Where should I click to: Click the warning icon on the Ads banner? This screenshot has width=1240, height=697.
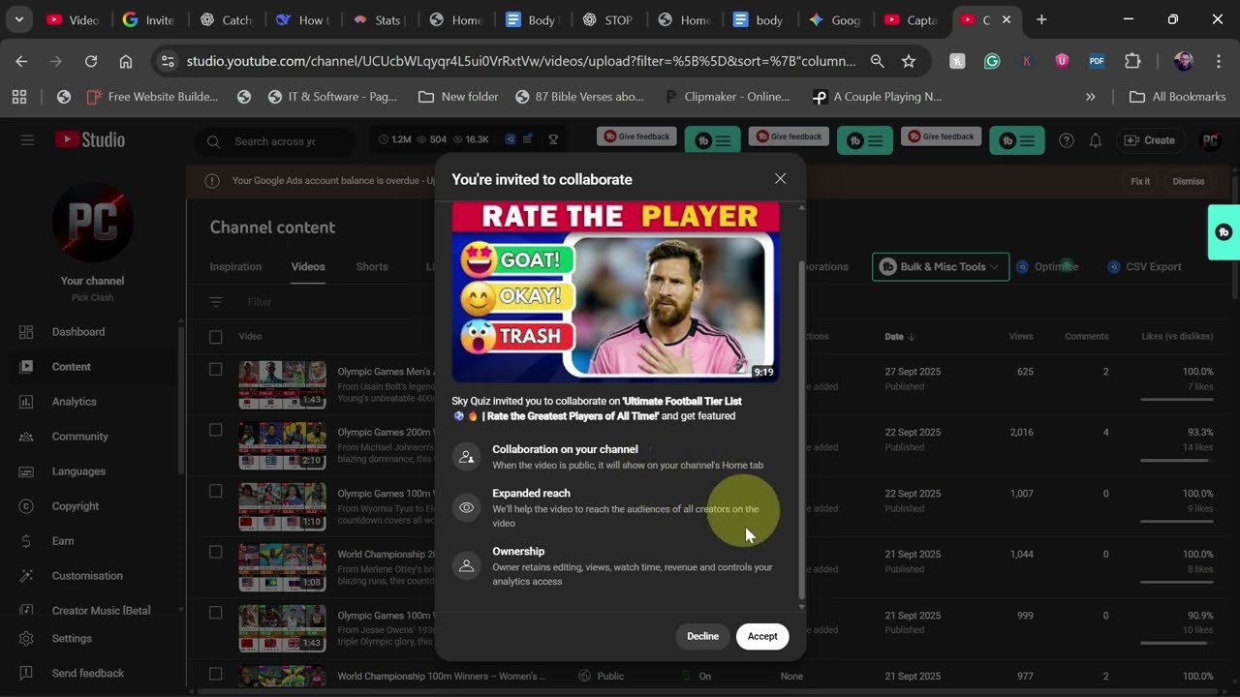pos(212,181)
